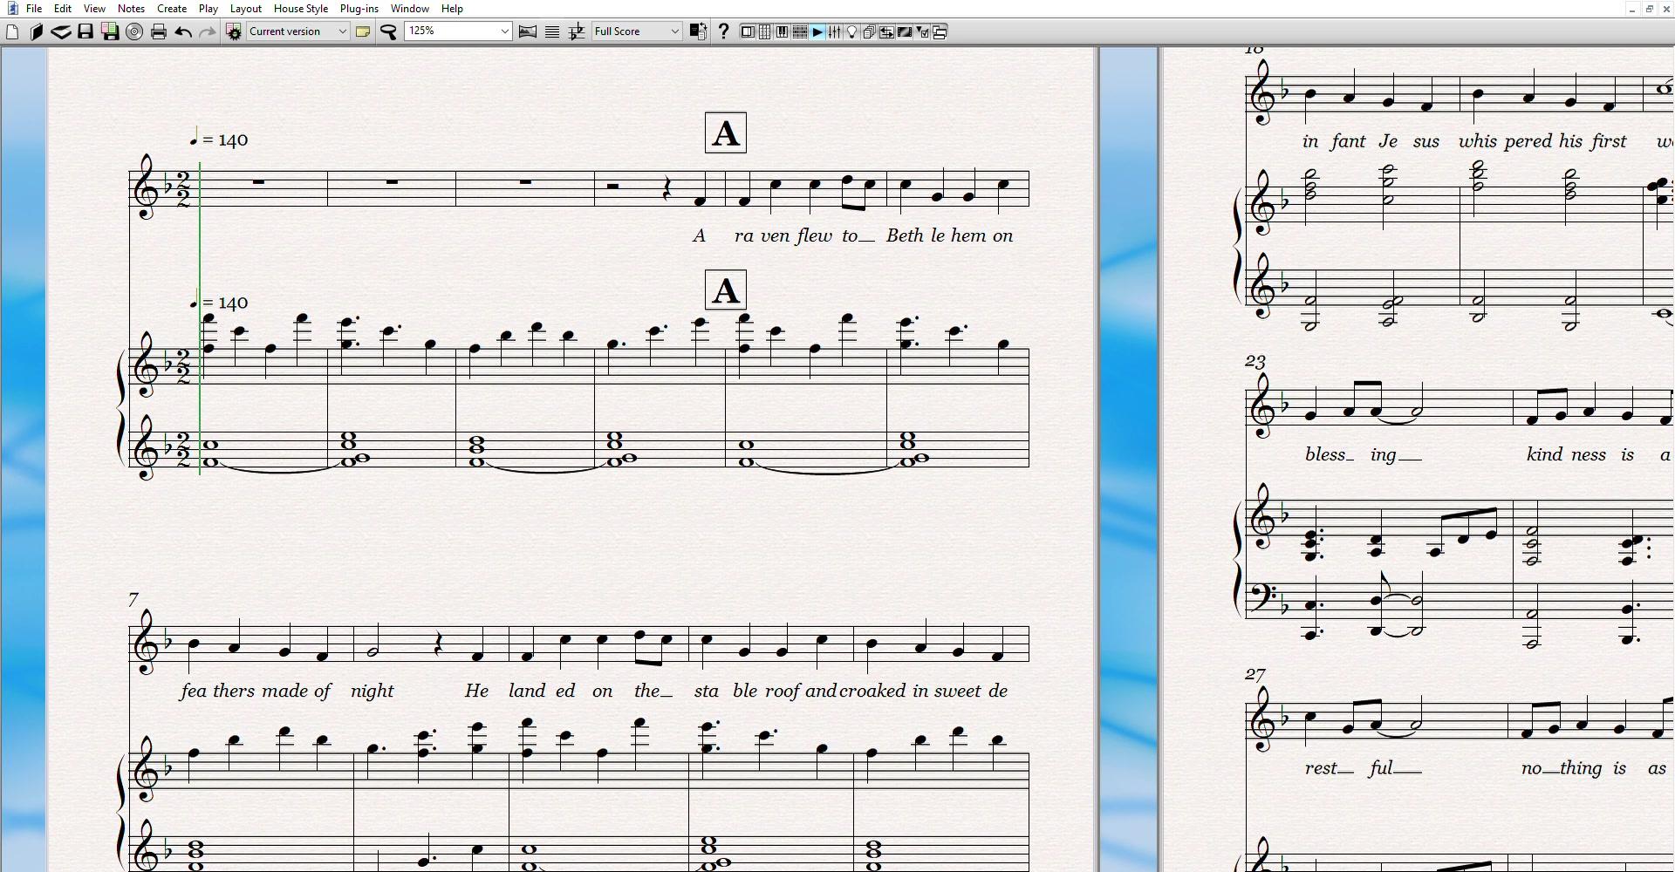The image size is (1675, 872).
Task: Select the Zoom magnifier tool
Action: (x=389, y=32)
